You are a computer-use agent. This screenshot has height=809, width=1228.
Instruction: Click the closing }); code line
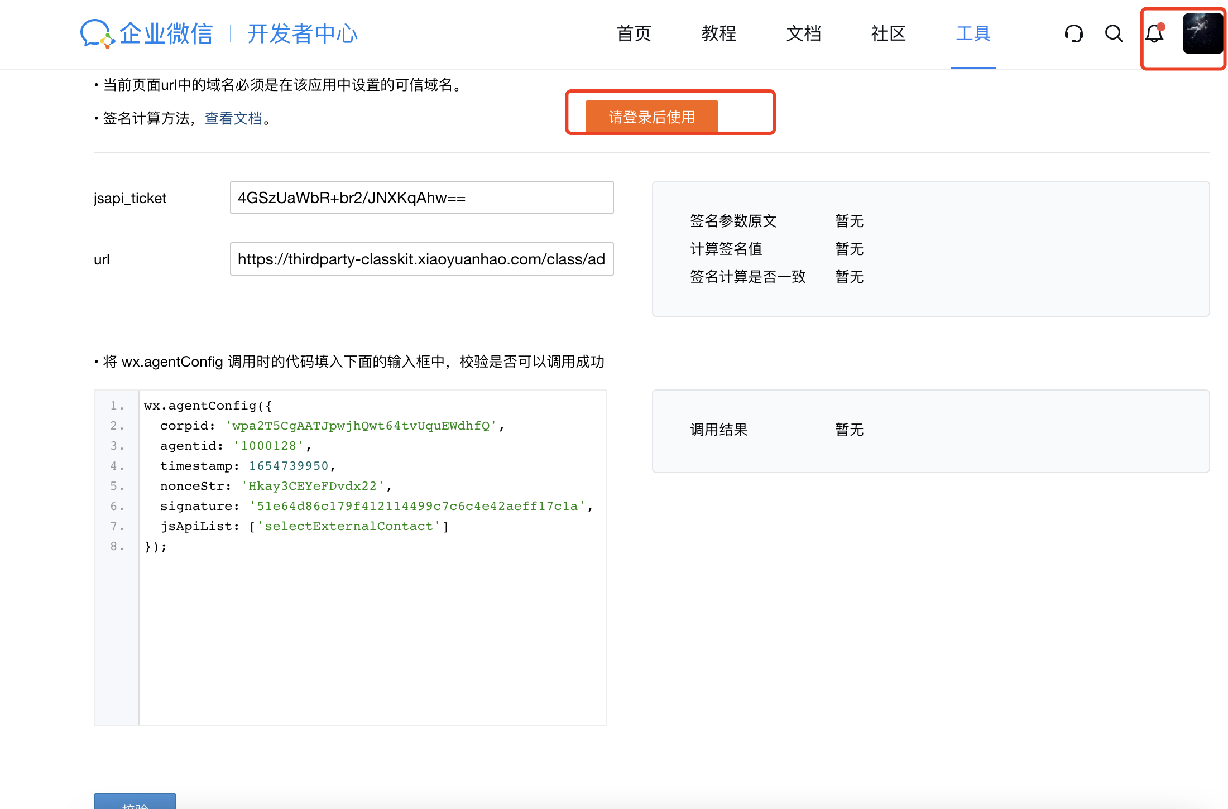pyautogui.click(x=155, y=546)
